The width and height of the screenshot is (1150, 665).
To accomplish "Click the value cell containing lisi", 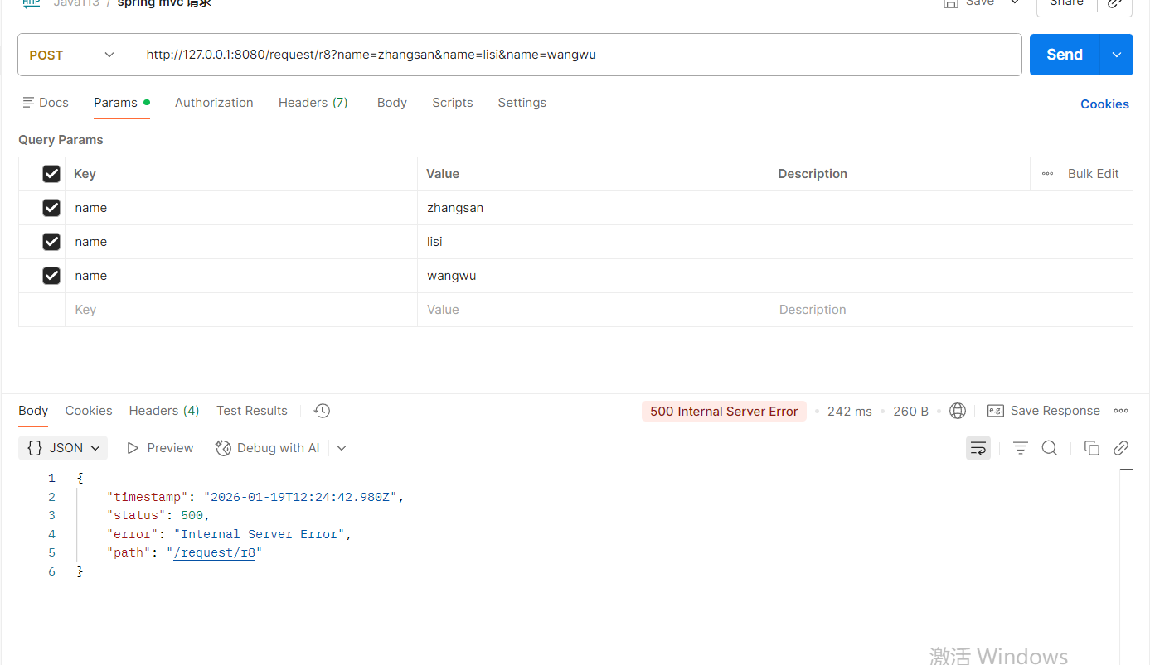I will point(593,242).
